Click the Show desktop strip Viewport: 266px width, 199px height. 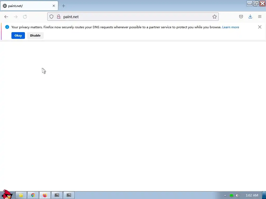click(x=264, y=195)
